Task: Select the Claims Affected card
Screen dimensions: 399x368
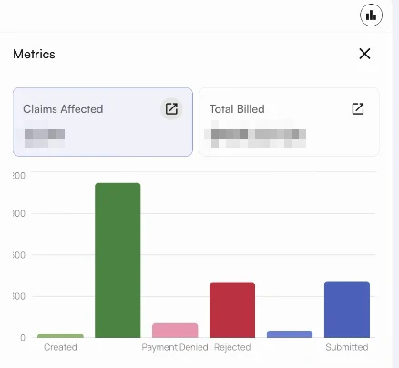Action: [x=103, y=122]
